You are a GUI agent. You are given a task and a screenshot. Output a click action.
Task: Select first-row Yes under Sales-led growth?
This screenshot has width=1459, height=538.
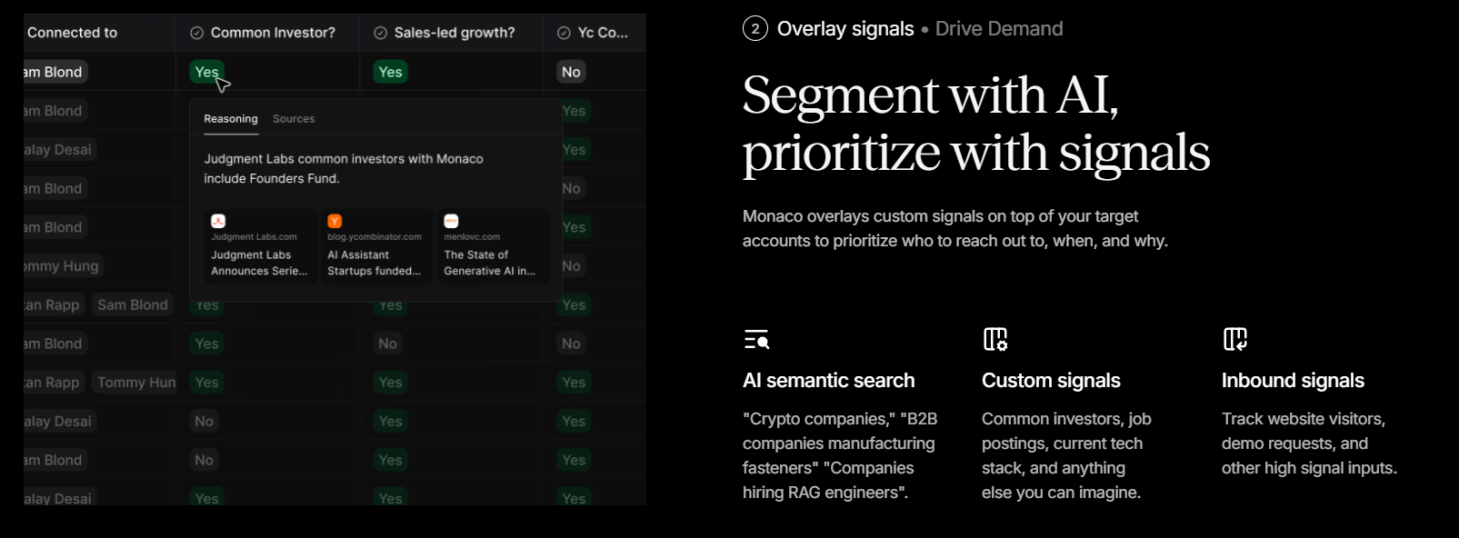pyautogui.click(x=390, y=72)
